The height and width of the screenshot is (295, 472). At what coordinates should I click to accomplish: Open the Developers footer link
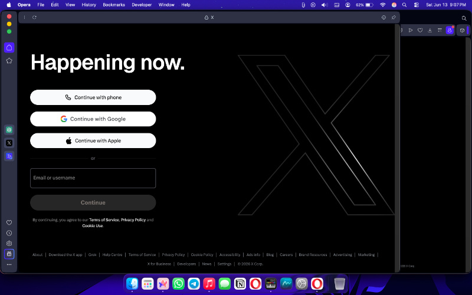point(186,264)
